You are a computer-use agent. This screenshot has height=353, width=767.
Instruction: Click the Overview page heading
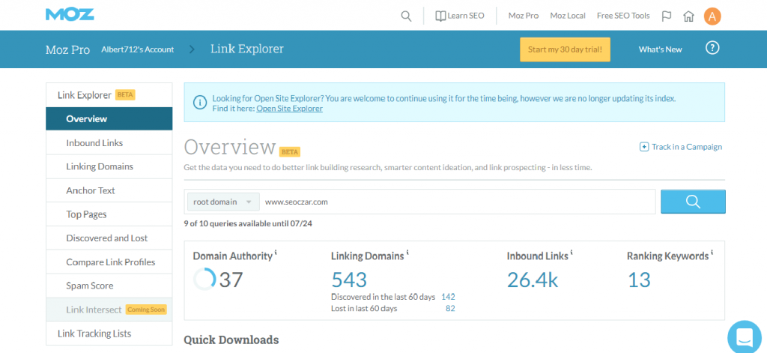[x=230, y=147]
